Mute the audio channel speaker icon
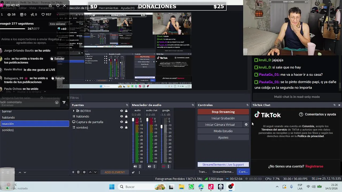The height and width of the screenshot is (192, 342). pos(135,166)
